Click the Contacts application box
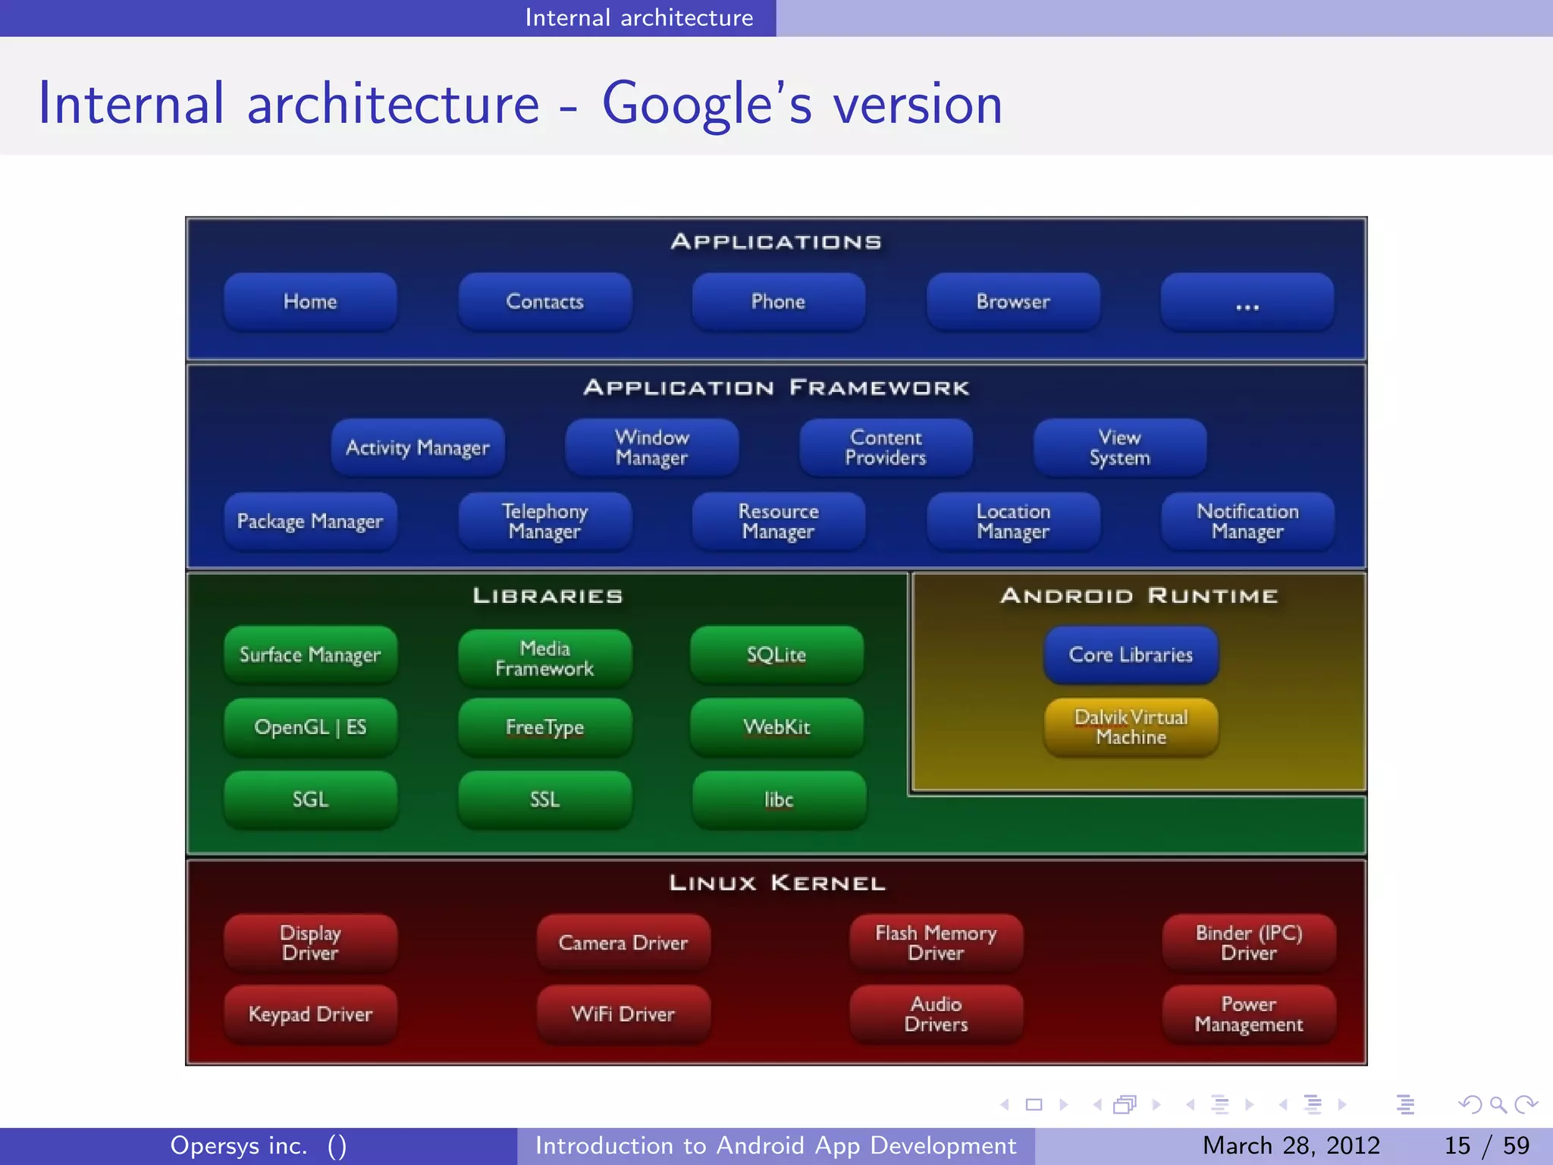This screenshot has height=1165, width=1553. click(544, 302)
